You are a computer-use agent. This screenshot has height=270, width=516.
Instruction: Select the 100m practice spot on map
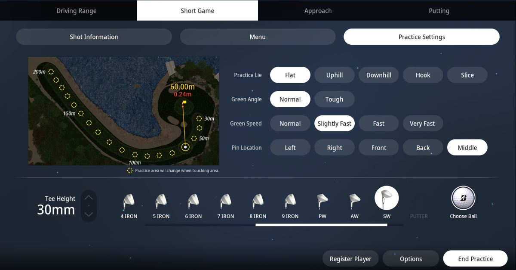coord(135,155)
